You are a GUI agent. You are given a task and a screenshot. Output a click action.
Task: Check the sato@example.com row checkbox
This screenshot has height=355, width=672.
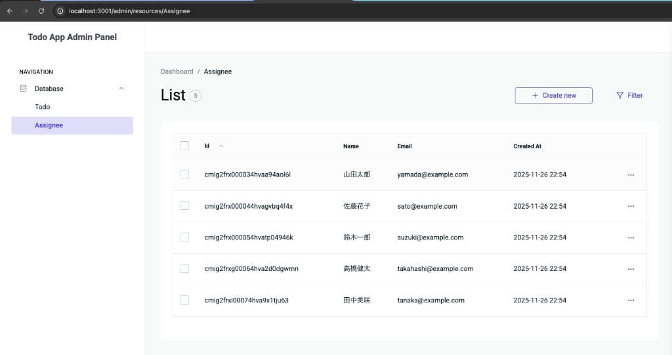pyautogui.click(x=184, y=206)
